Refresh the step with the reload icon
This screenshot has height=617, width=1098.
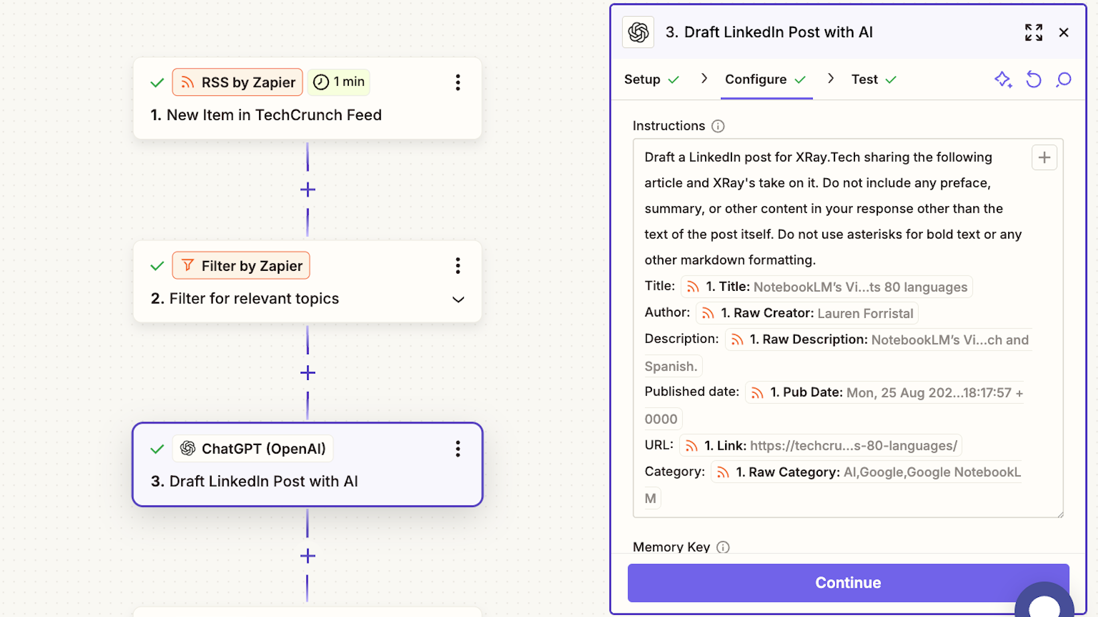coord(1033,80)
